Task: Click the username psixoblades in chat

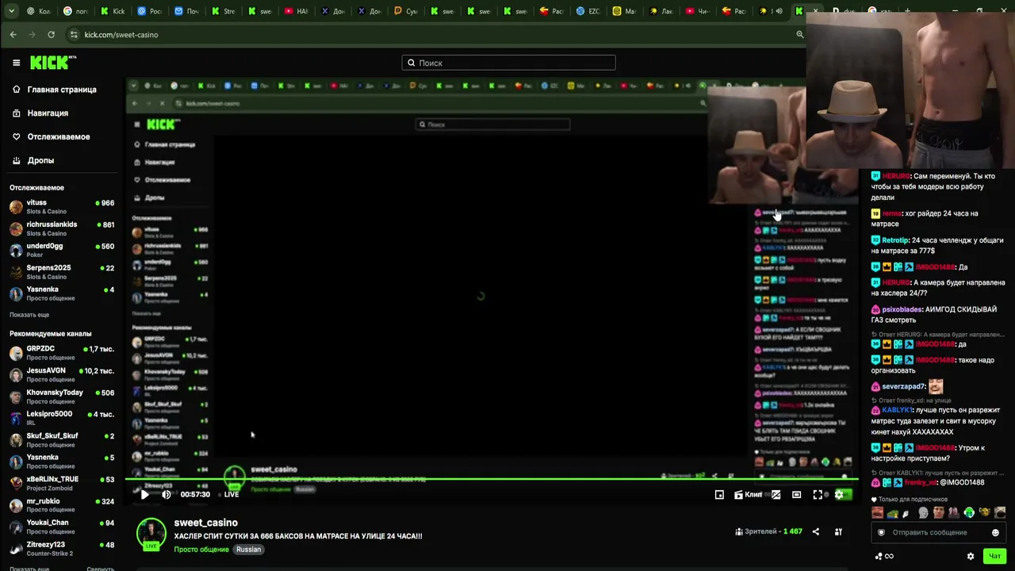Action: (x=903, y=309)
